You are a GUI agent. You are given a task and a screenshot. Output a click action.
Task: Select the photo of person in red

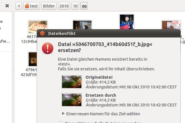pos(126,22)
